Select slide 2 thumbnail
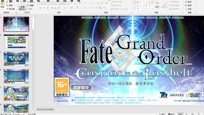The image size is (204, 115). 16,41
